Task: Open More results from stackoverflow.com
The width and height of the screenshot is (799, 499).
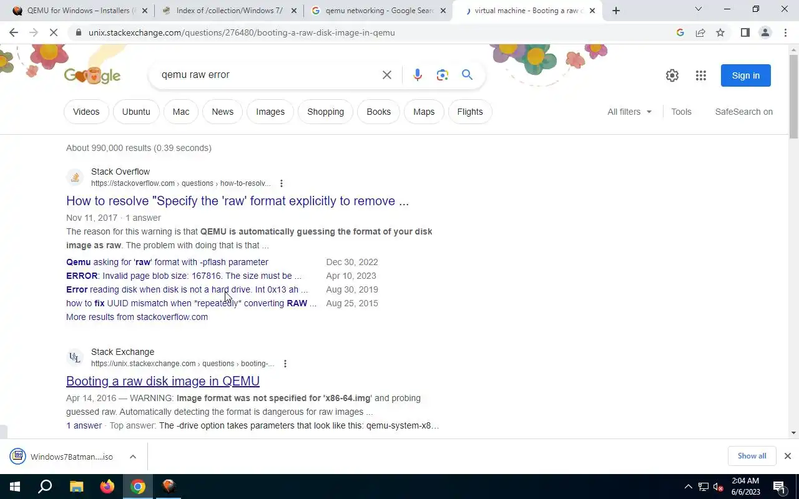Action: coord(137,317)
